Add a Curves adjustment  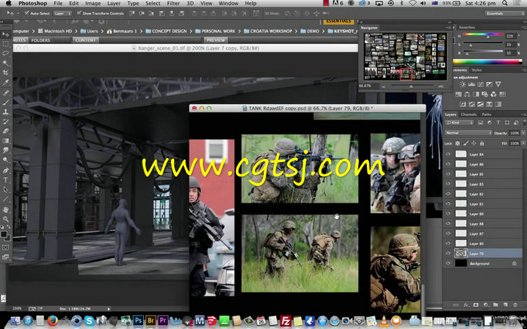[x=481, y=84]
